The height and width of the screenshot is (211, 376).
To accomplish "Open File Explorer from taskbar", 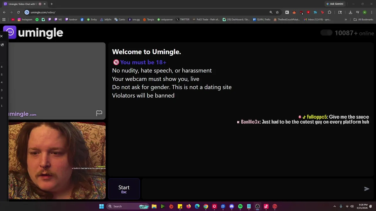I will (154, 206).
